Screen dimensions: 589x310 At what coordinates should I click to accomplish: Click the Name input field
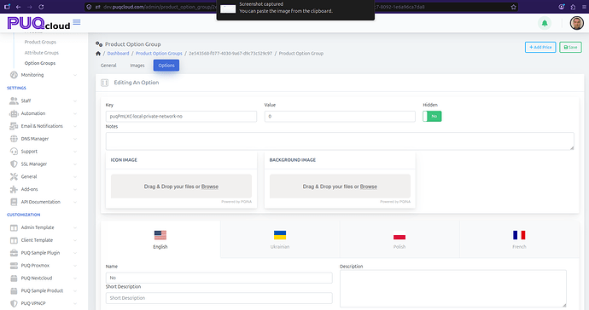tap(219, 278)
